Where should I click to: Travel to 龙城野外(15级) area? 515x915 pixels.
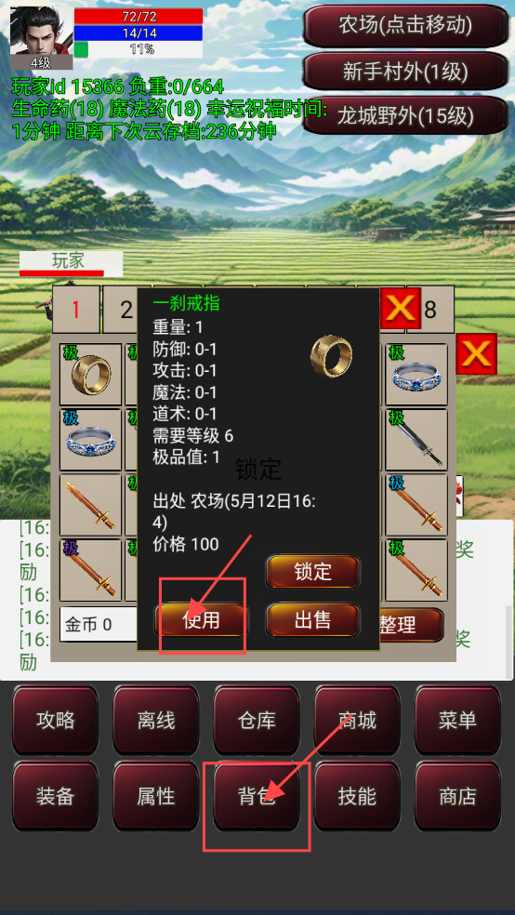[405, 116]
